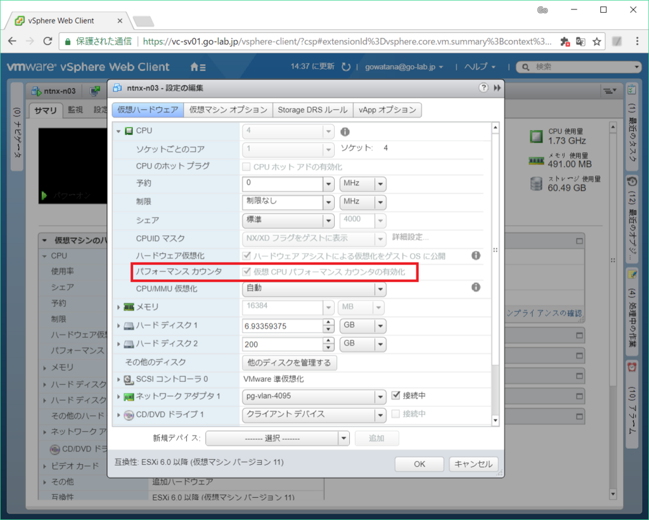649x520 pixels.
Task: Click the help question-mark icon in the dialog
Action: coord(484,88)
